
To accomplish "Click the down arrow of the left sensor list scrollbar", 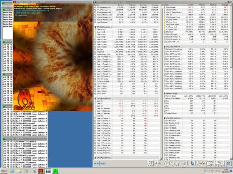I will pos(161,158).
